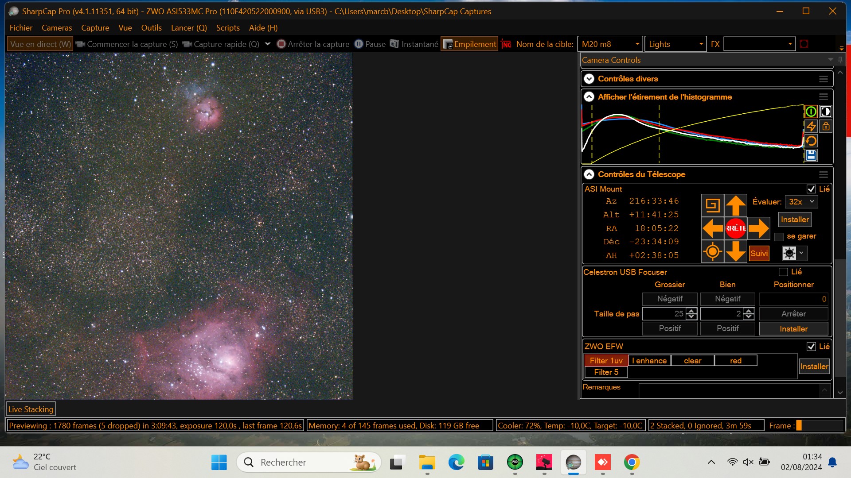
Task: Open menu for histogram stretch panel
Action: click(x=824, y=97)
